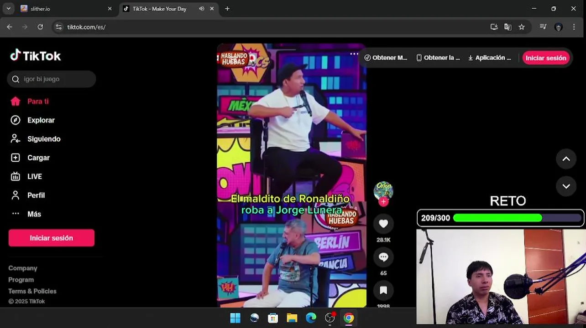Open Obtener la... phone option

[438, 58]
